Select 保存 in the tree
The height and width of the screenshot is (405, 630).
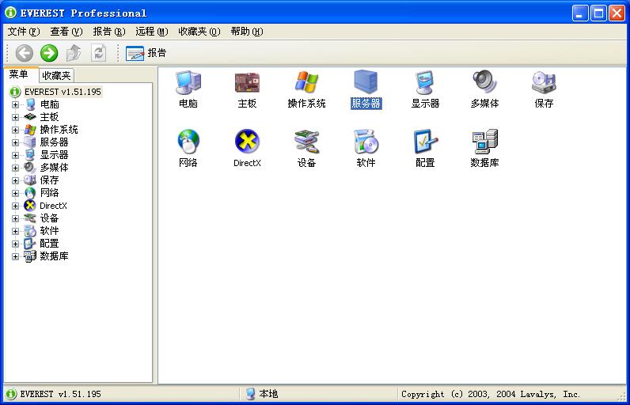coord(49,180)
